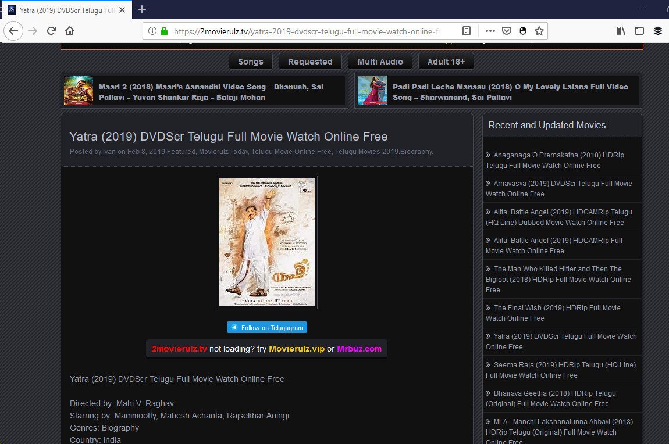Open Maari 2 video song thumbnail
Viewport: 669px width, 444px height.
[79, 91]
